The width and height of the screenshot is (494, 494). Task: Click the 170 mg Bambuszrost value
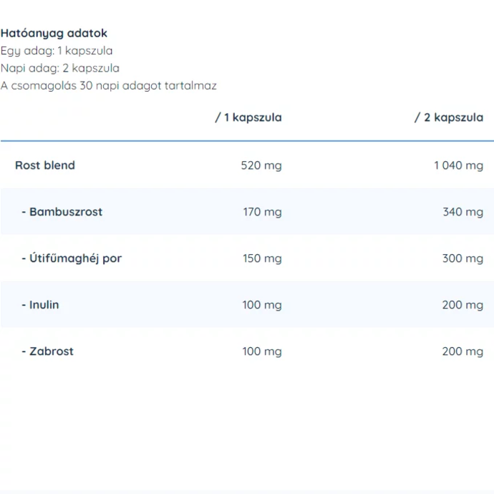pos(262,212)
